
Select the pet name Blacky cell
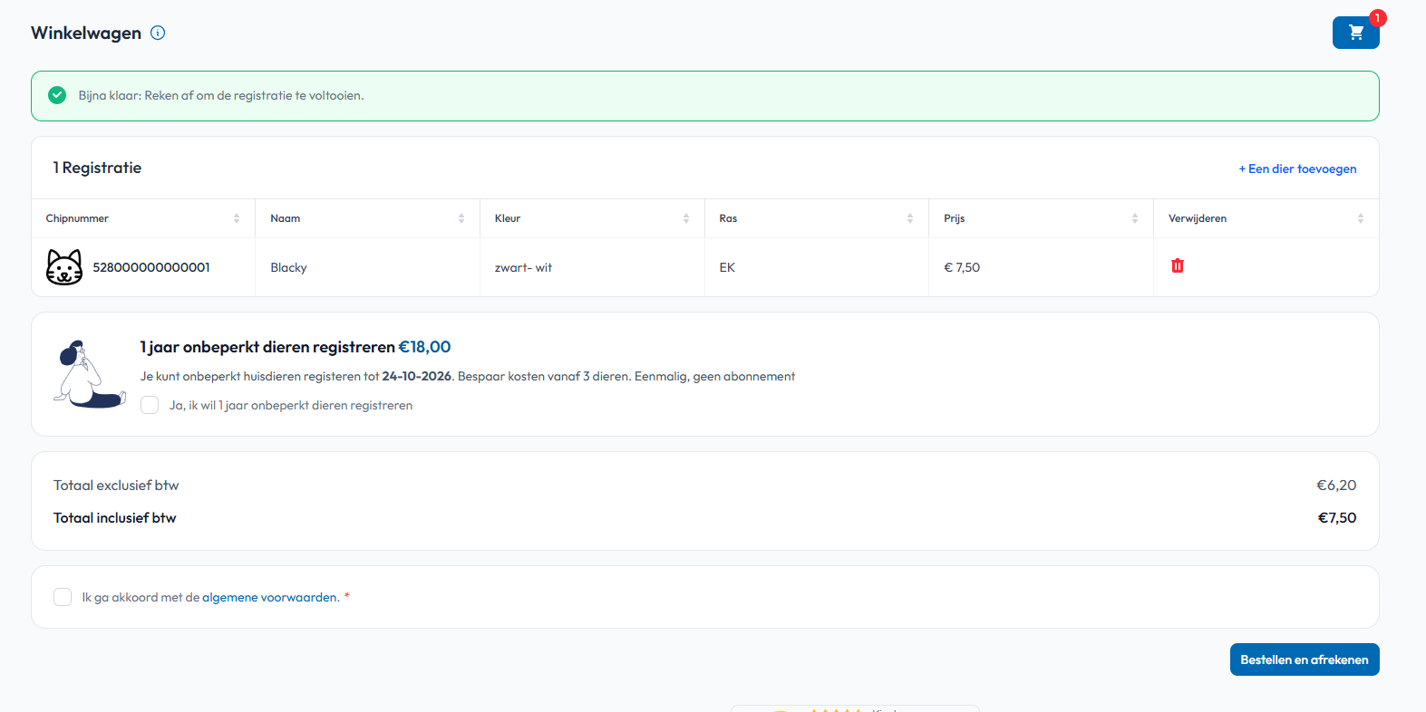coord(288,267)
